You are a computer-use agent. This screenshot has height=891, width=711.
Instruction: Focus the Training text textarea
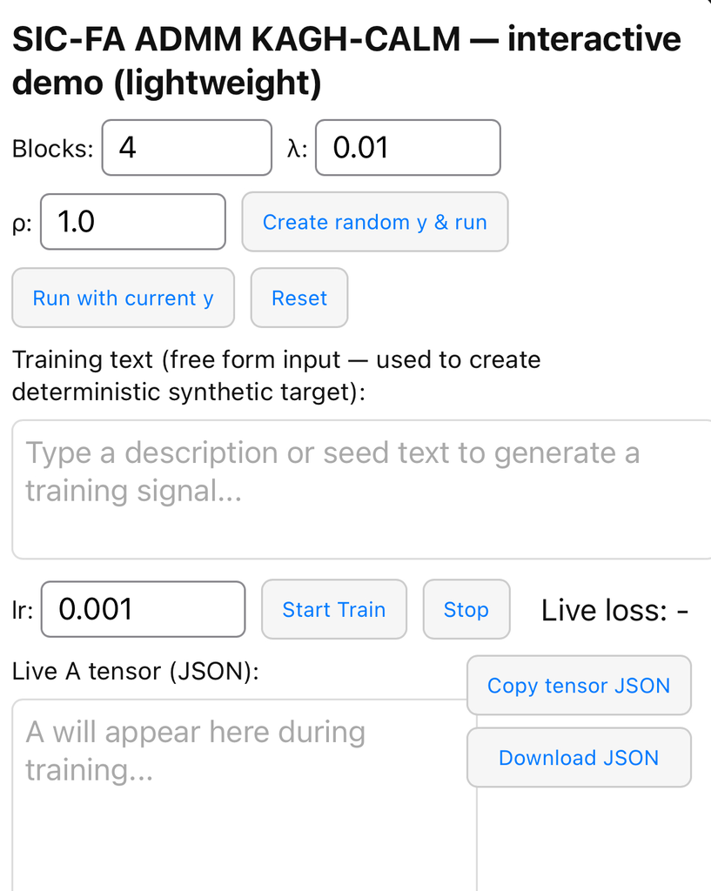tap(361, 490)
